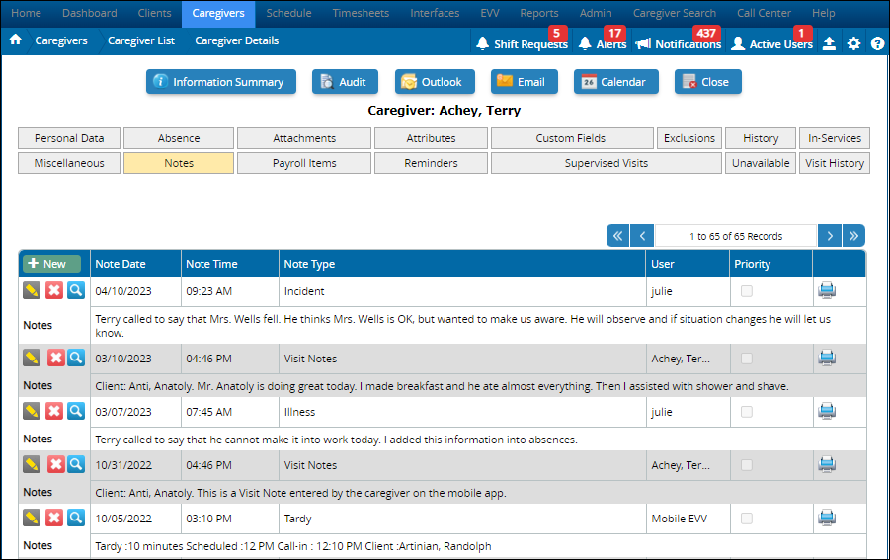Image resolution: width=890 pixels, height=560 pixels.
Task: Print the 03/10/2023 Visit Notes entry
Action: click(827, 358)
